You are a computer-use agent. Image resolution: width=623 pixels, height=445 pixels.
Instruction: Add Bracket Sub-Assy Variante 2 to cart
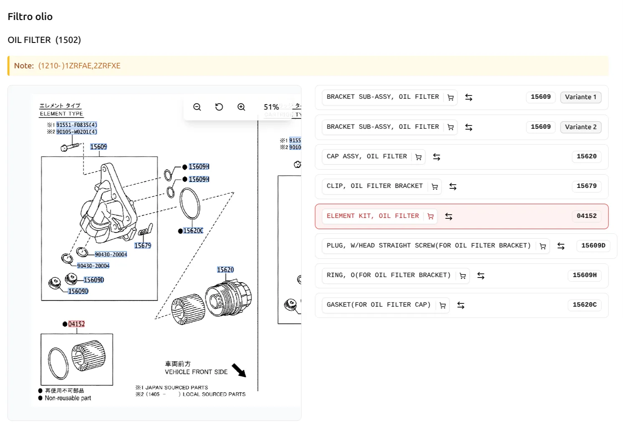[451, 127]
